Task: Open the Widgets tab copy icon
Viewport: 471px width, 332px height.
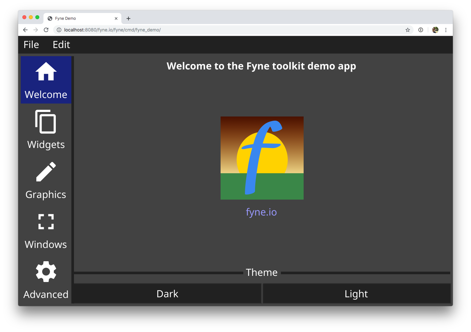Action: coord(46,122)
